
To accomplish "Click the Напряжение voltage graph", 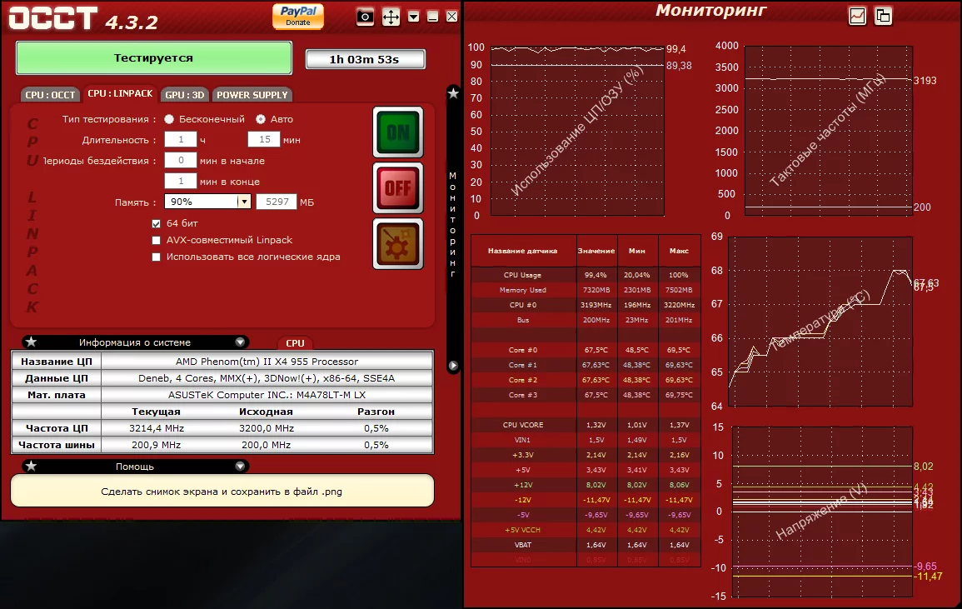I will point(822,512).
